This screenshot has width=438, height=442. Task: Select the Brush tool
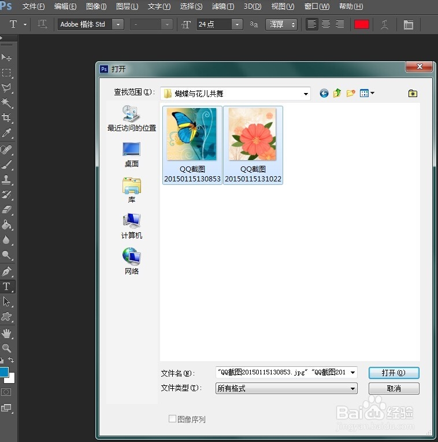tap(6, 165)
